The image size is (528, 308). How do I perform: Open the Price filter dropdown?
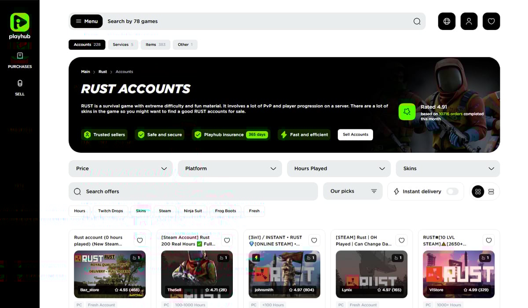[121, 169]
